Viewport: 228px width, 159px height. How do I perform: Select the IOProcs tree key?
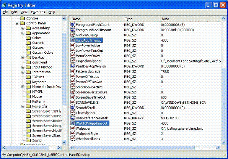[38, 77]
